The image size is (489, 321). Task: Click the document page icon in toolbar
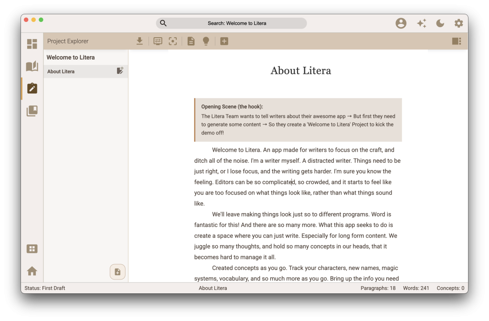[x=191, y=41]
